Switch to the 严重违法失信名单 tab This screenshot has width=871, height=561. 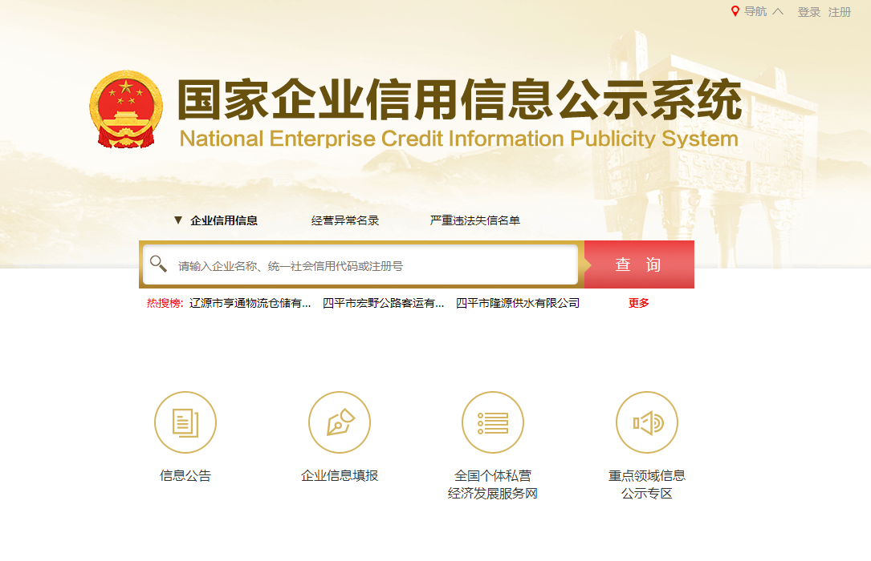click(474, 219)
